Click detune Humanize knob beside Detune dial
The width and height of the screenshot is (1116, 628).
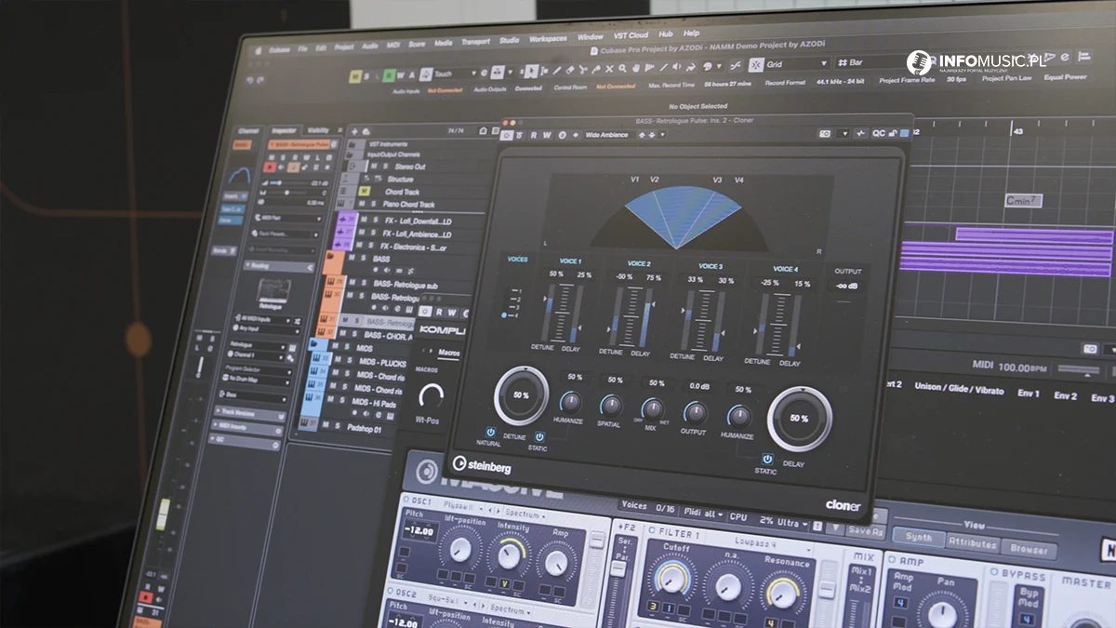click(x=571, y=402)
